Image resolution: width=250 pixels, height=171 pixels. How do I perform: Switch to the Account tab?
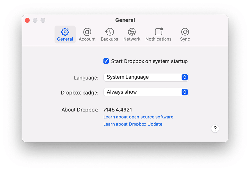pyautogui.click(x=87, y=35)
